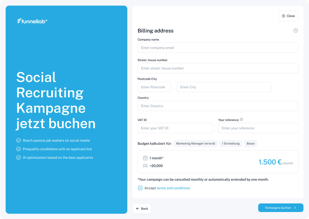Click checkmark badge beside Prequalify candidates

click(19, 149)
